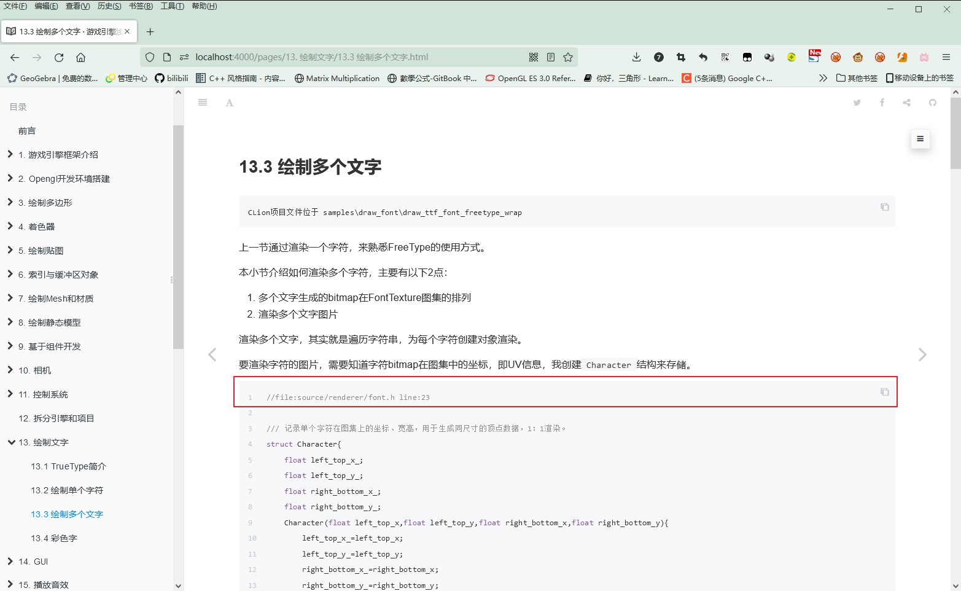The image size is (961, 591).
Task: Open the 书签(B) menu
Action: click(141, 6)
